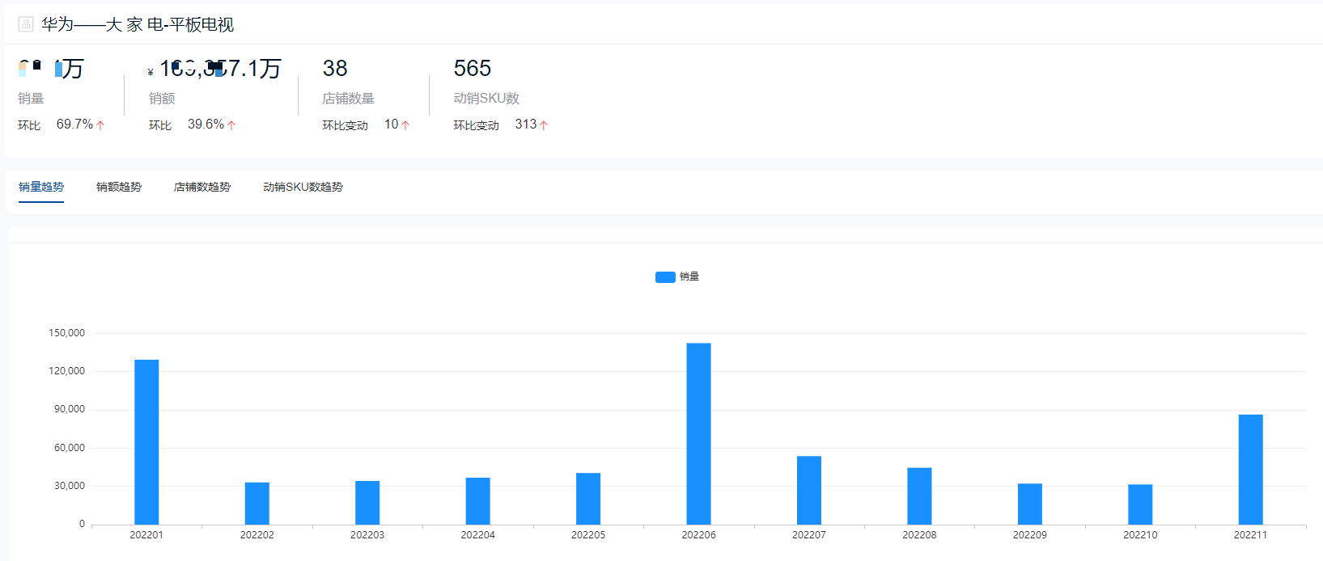Screen dimensions: 1323x561
Task: Click the 销额 up-arrow next to 39.6%
Action: (x=231, y=125)
